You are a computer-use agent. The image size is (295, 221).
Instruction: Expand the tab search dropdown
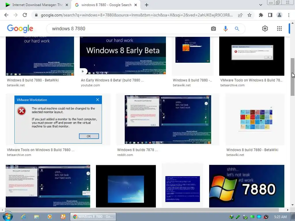pos(260,5)
